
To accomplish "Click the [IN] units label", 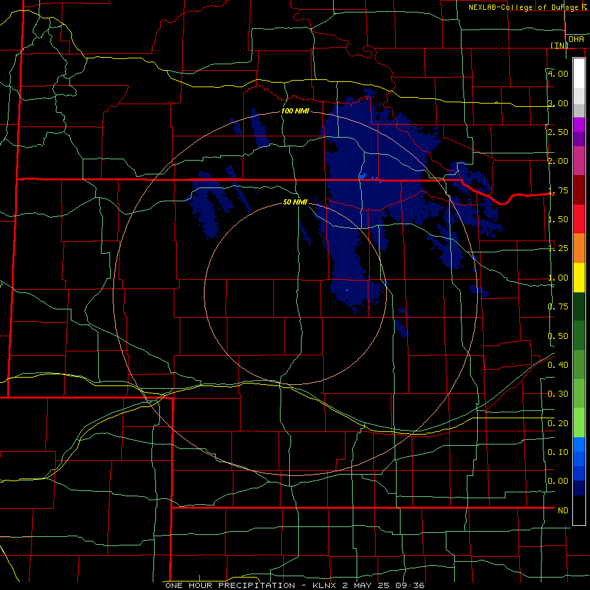I will point(559,45).
